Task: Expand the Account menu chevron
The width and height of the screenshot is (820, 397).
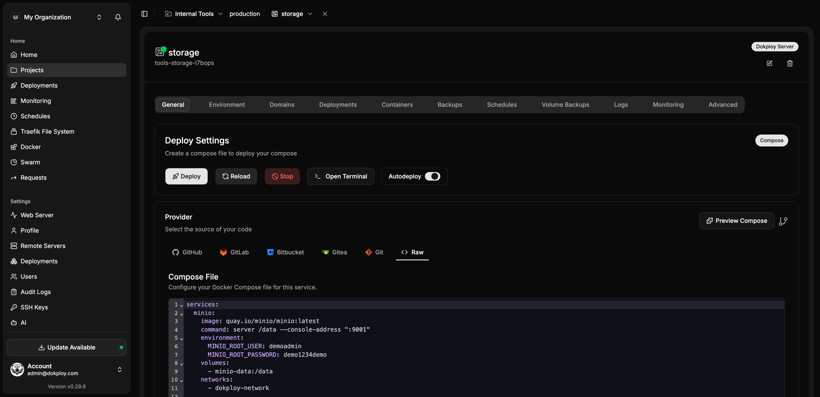Action: point(119,369)
